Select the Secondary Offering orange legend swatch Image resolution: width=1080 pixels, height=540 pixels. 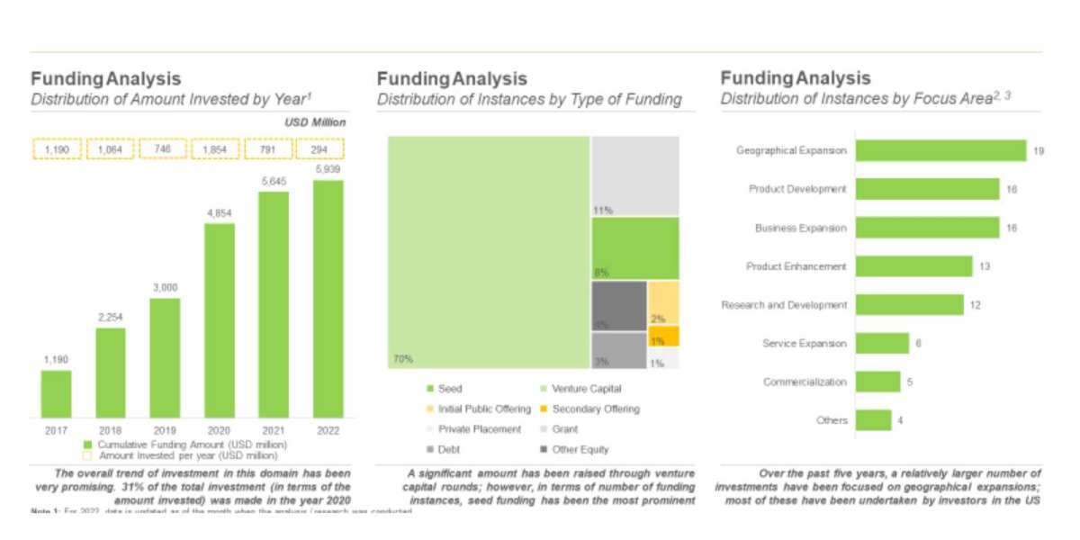(x=544, y=409)
